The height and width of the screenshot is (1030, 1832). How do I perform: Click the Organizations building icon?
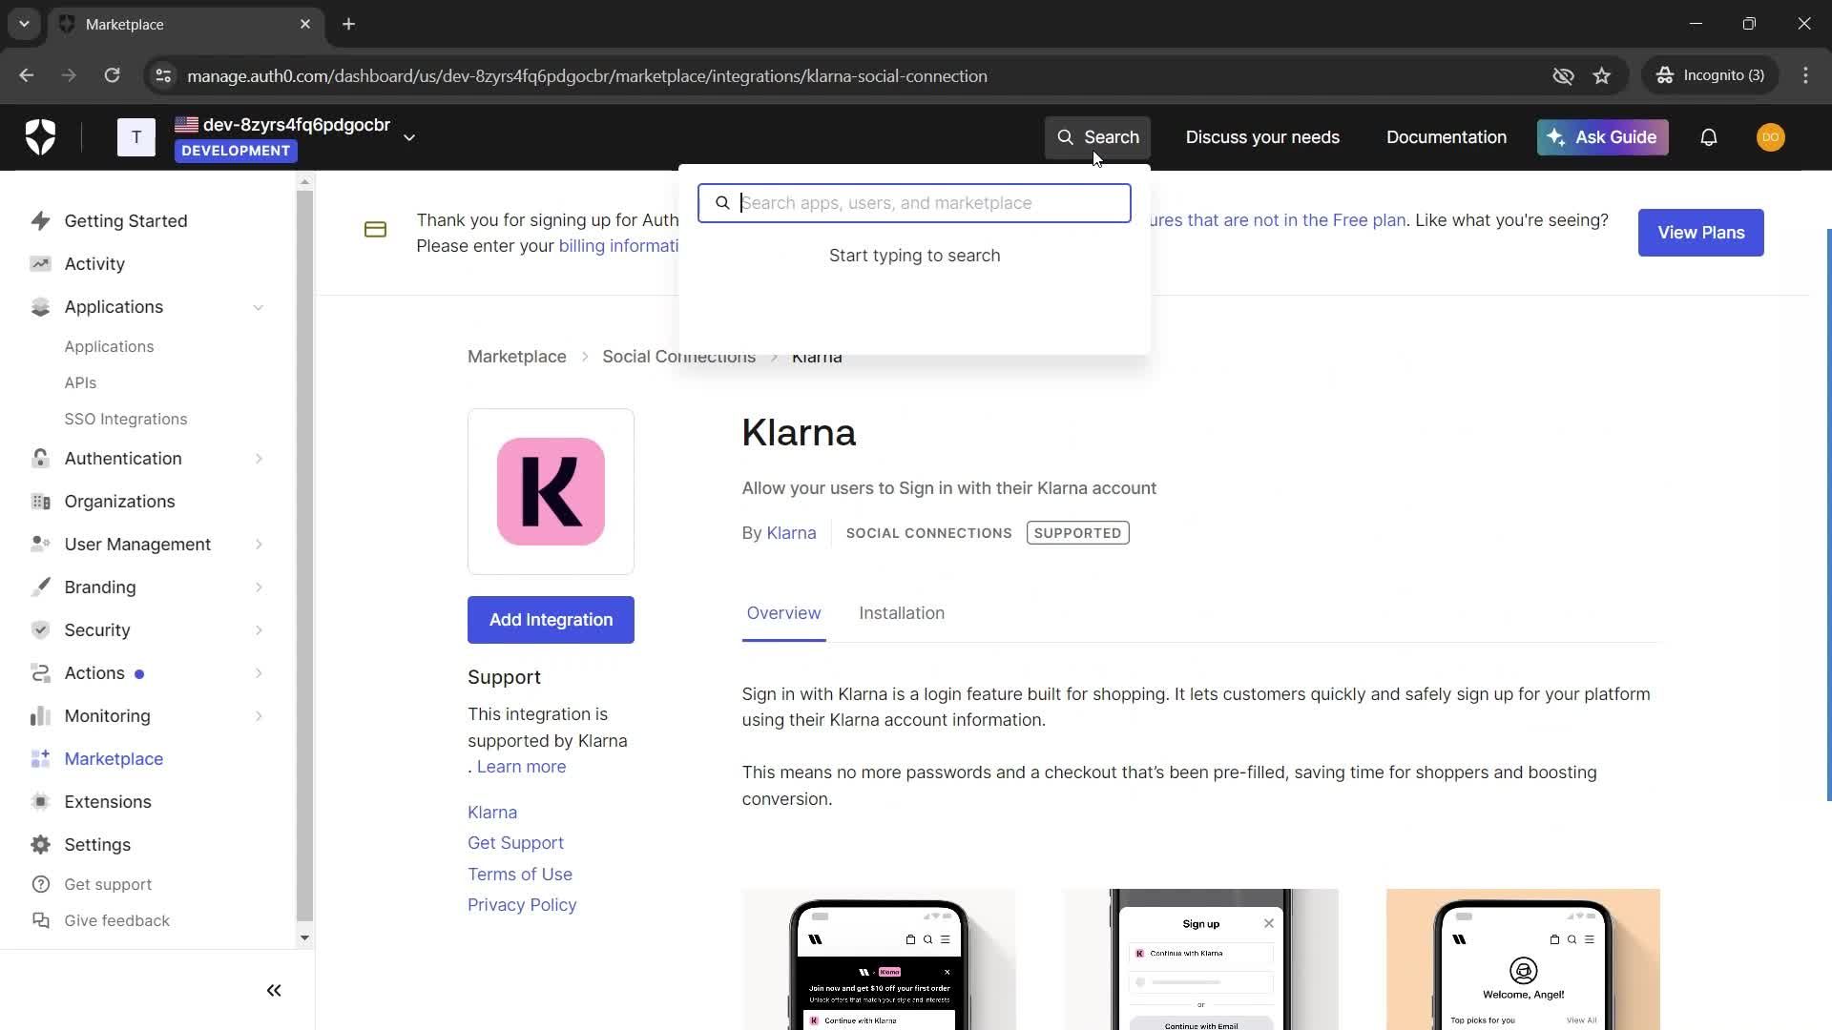click(40, 502)
